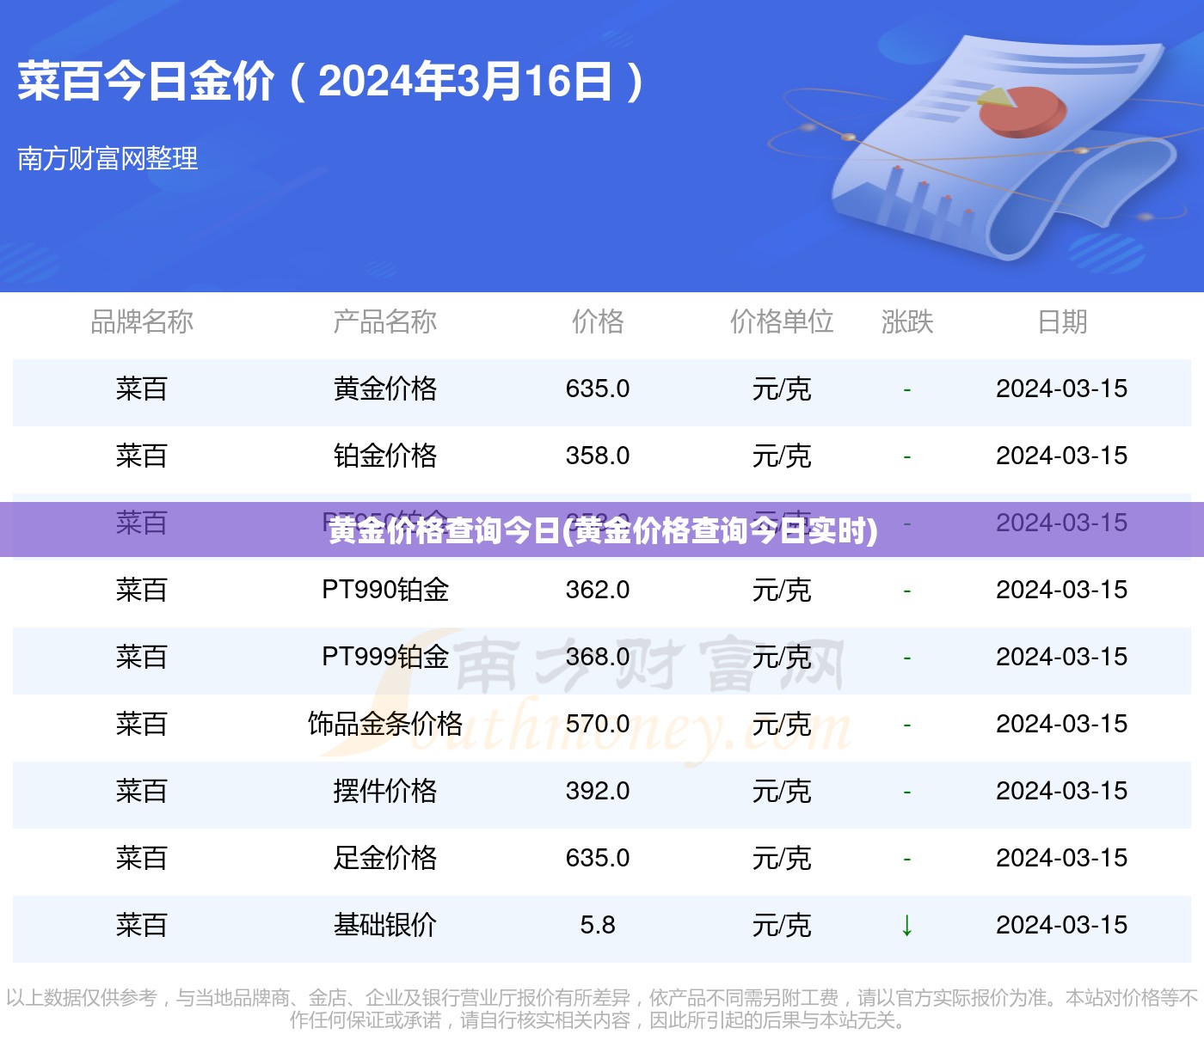Click the date 2024-03-15 in PT999铂金 row

point(1062,657)
